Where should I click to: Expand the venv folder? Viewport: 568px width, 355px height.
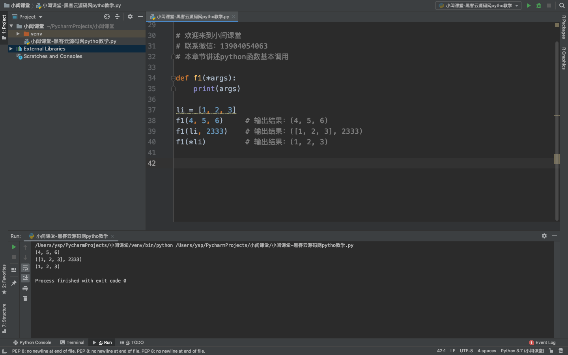(x=18, y=34)
